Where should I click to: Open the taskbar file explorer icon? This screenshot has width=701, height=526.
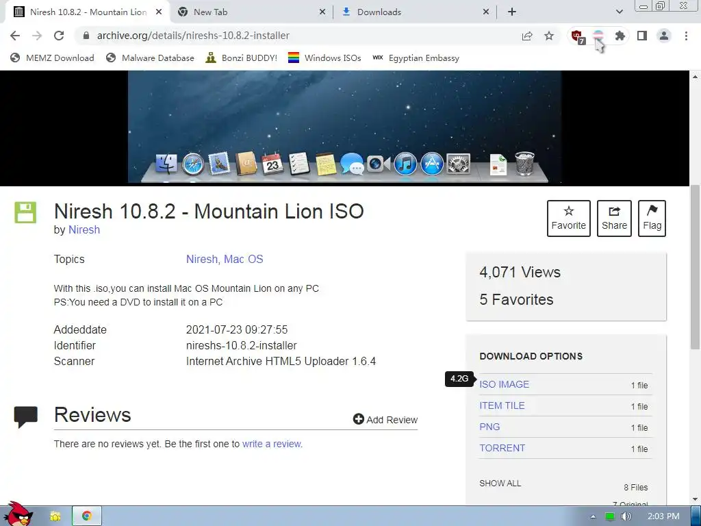click(55, 516)
